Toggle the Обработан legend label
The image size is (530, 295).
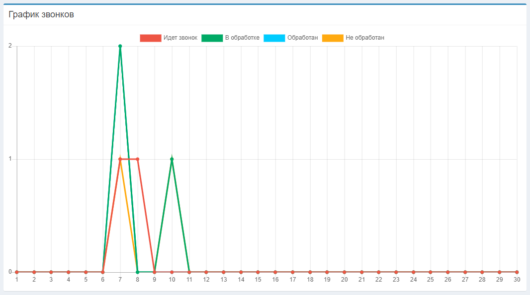point(302,38)
